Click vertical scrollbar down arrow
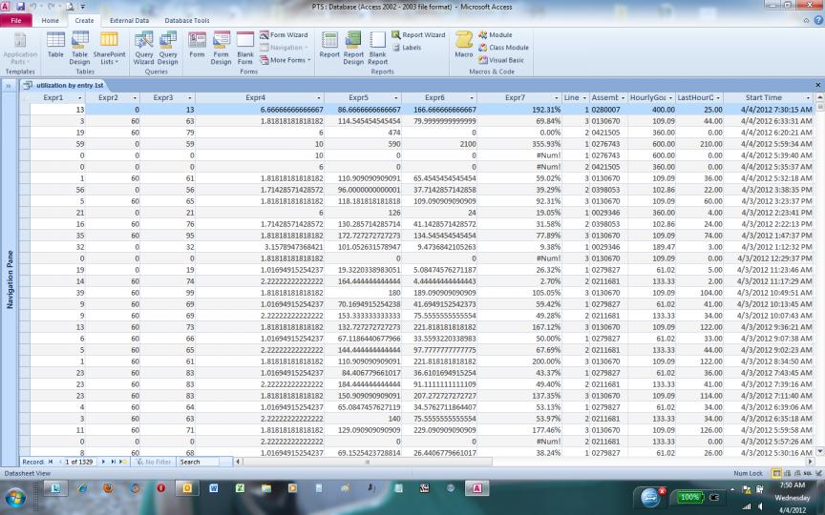825x515 pixels. coord(819,451)
